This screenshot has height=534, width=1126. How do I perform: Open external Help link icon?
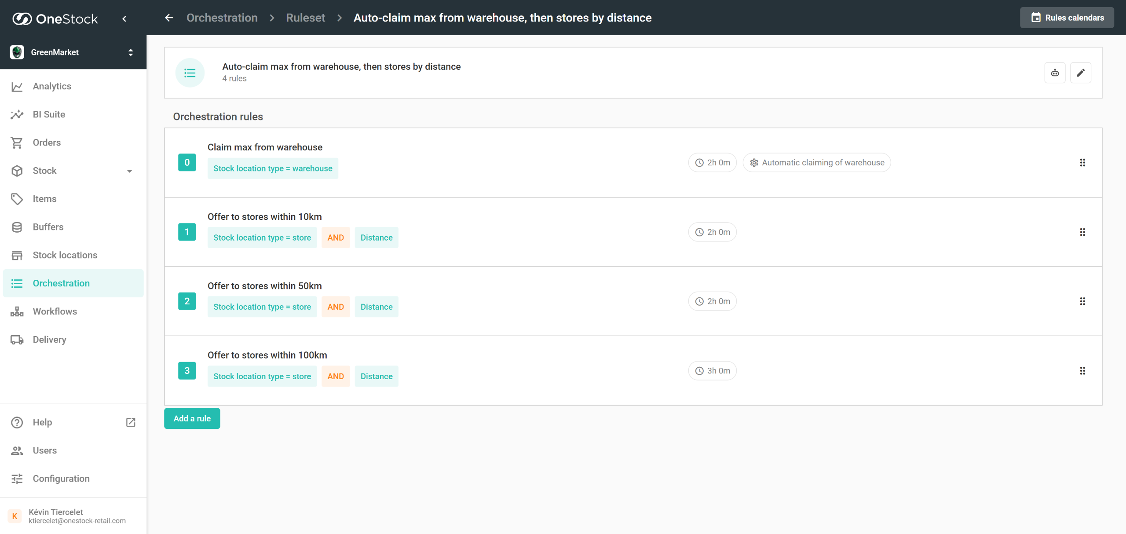131,422
